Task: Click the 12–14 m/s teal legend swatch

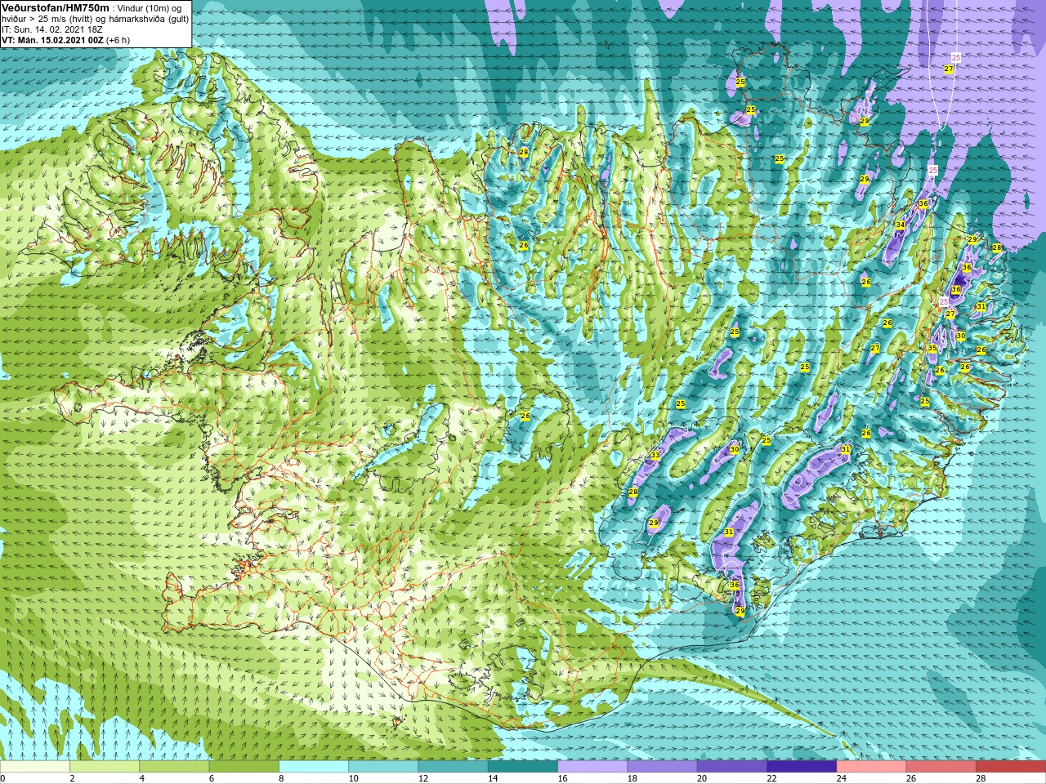Action: coord(453,767)
